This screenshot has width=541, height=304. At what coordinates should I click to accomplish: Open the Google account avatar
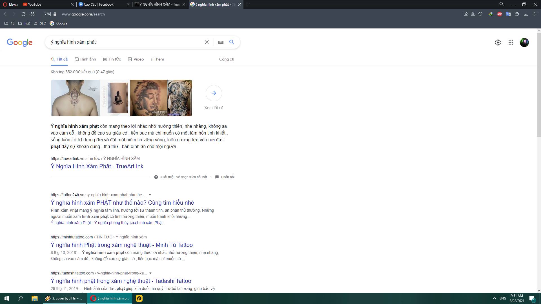pos(524,43)
